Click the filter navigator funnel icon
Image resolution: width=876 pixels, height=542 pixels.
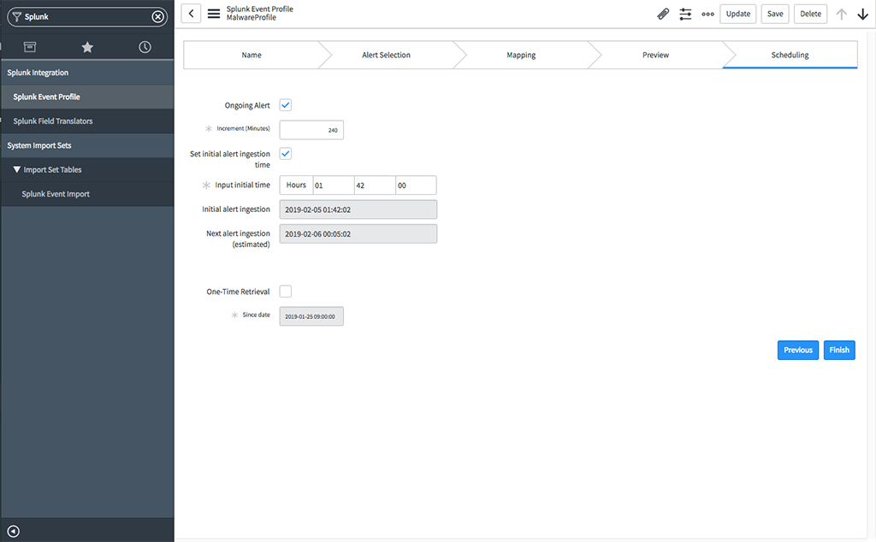17,17
